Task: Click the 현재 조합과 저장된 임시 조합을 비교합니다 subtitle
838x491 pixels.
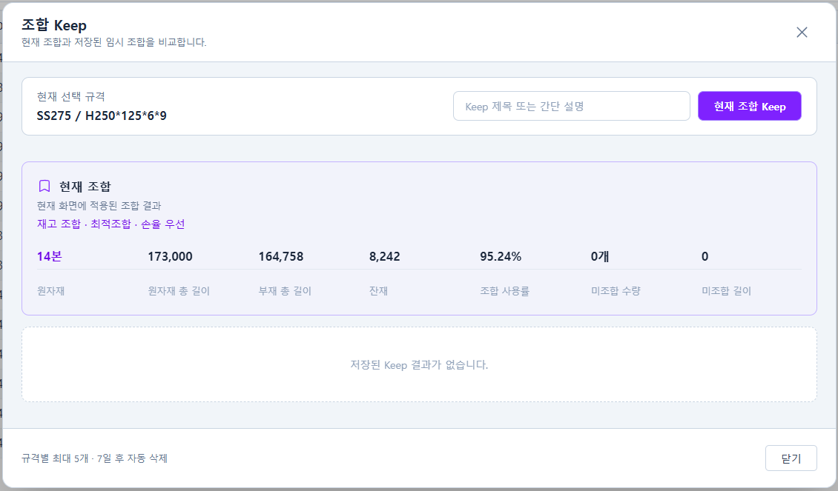Action: tap(114, 41)
